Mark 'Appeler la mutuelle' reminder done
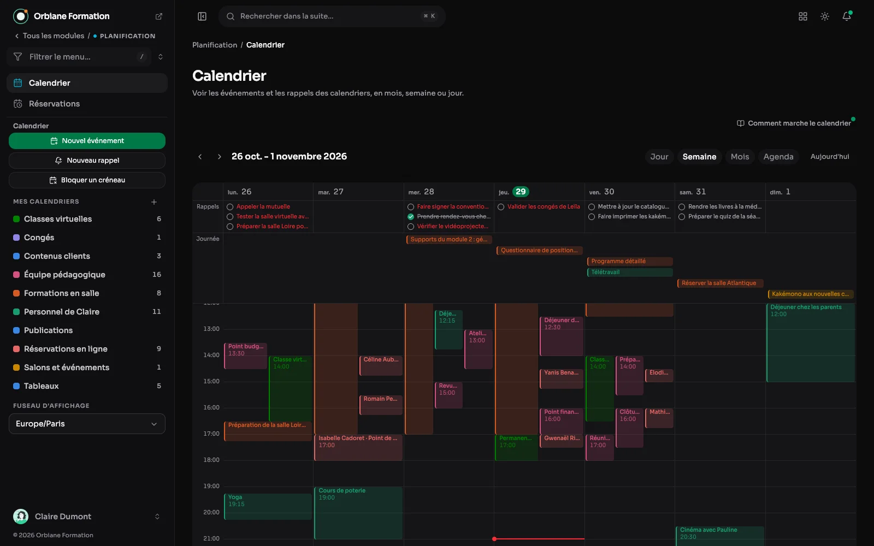The image size is (874, 546). pyautogui.click(x=230, y=207)
